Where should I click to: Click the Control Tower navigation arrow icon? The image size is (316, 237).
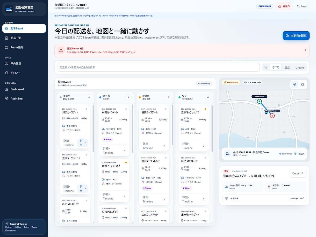tap(7, 224)
